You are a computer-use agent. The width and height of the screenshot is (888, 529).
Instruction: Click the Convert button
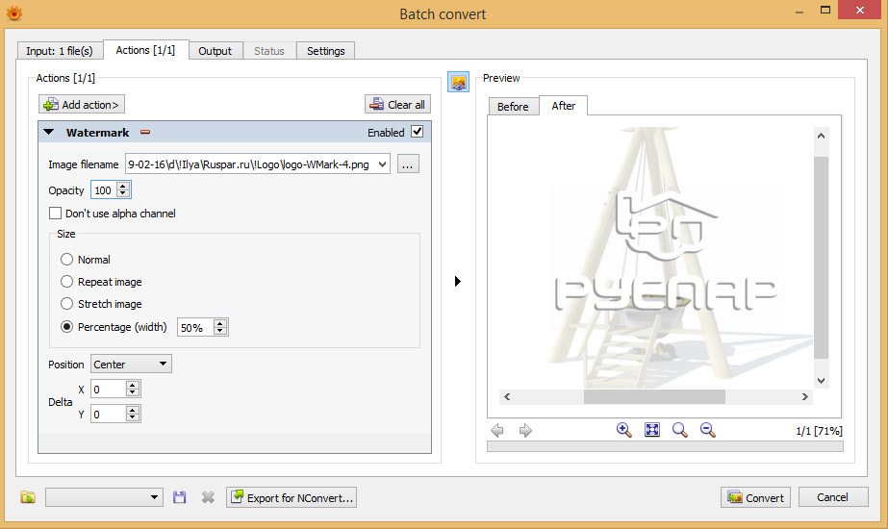(755, 497)
